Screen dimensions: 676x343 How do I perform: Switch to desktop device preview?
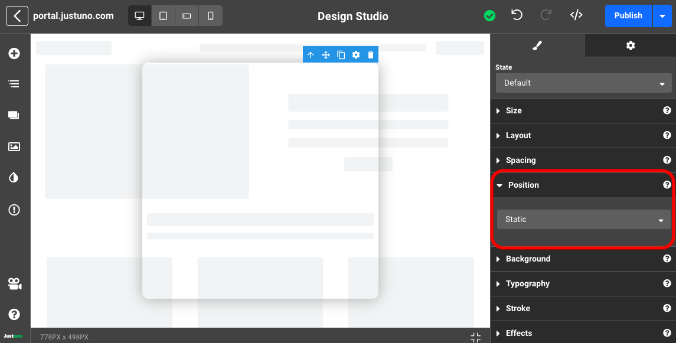[x=140, y=16]
